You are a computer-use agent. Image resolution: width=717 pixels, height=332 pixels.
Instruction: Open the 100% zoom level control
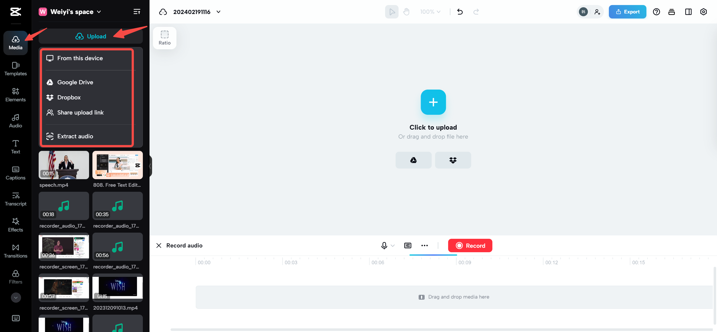point(430,12)
